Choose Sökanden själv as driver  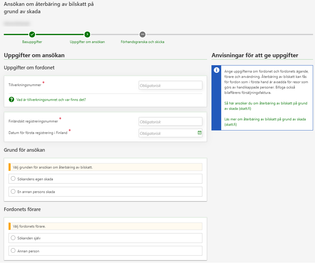(13, 238)
